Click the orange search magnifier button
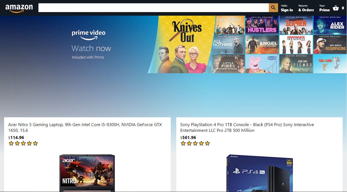 (273, 8)
